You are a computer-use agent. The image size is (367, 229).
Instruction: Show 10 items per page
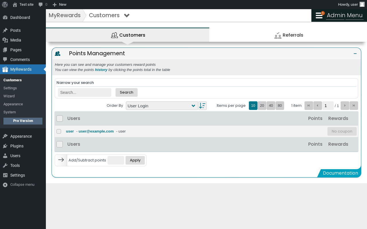[253, 106]
